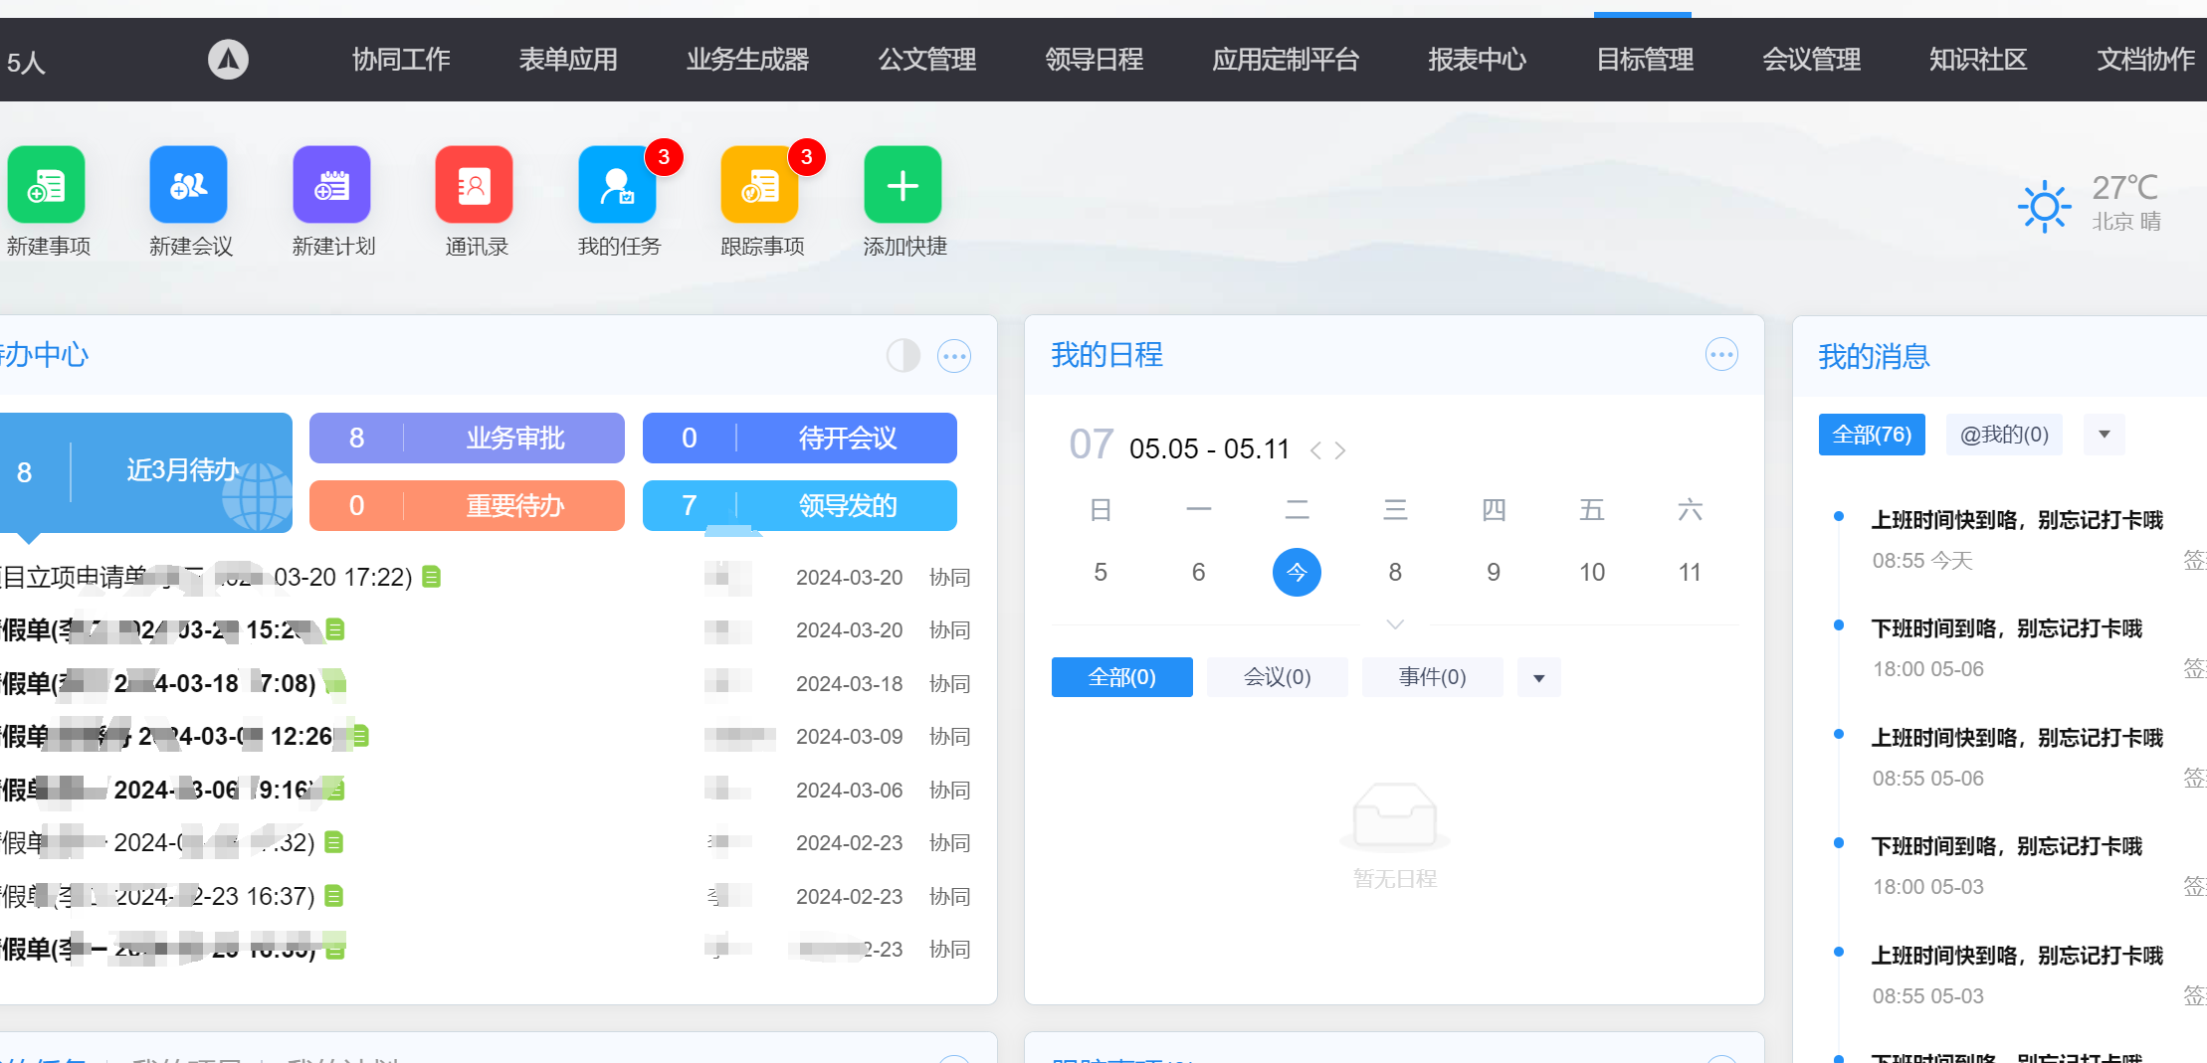Select the 重要待办 tile
Screen dimensions: 2207x1063
467,506
